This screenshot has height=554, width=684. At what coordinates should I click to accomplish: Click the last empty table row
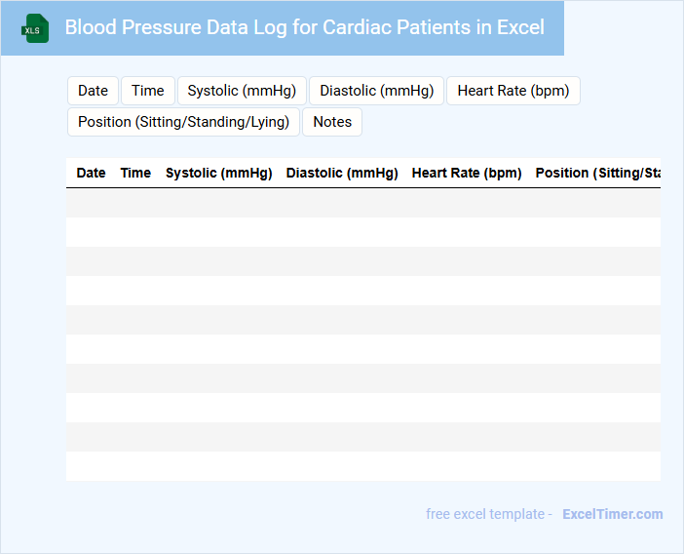[x=362, y=466]
